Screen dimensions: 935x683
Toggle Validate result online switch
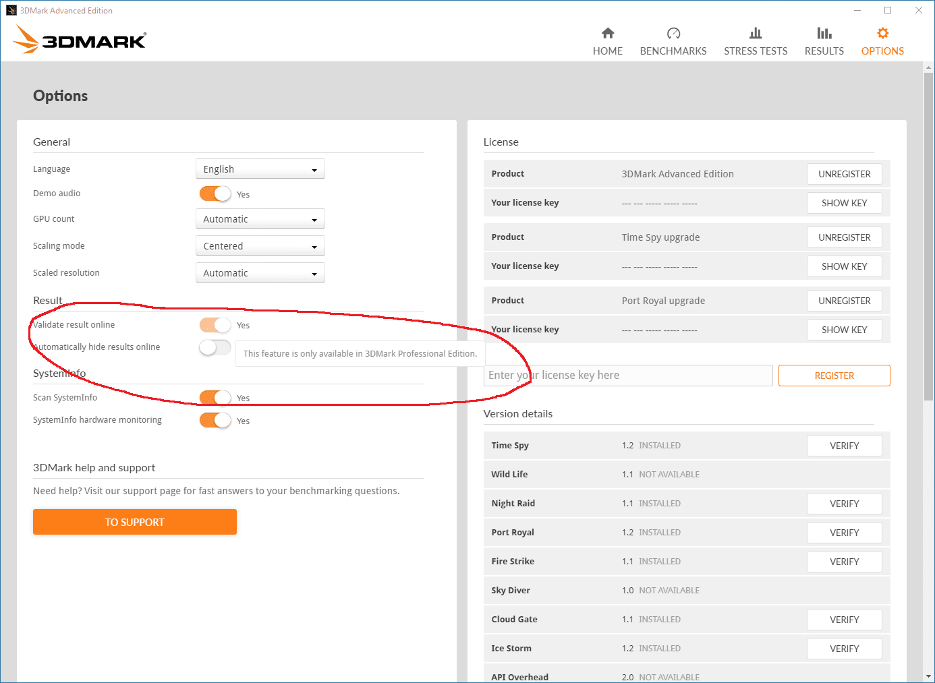[215, 325]
